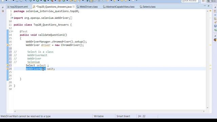Click the '24 : 22' cursor position field
This screenshot has width=217, height=122.
coord(142,116)
